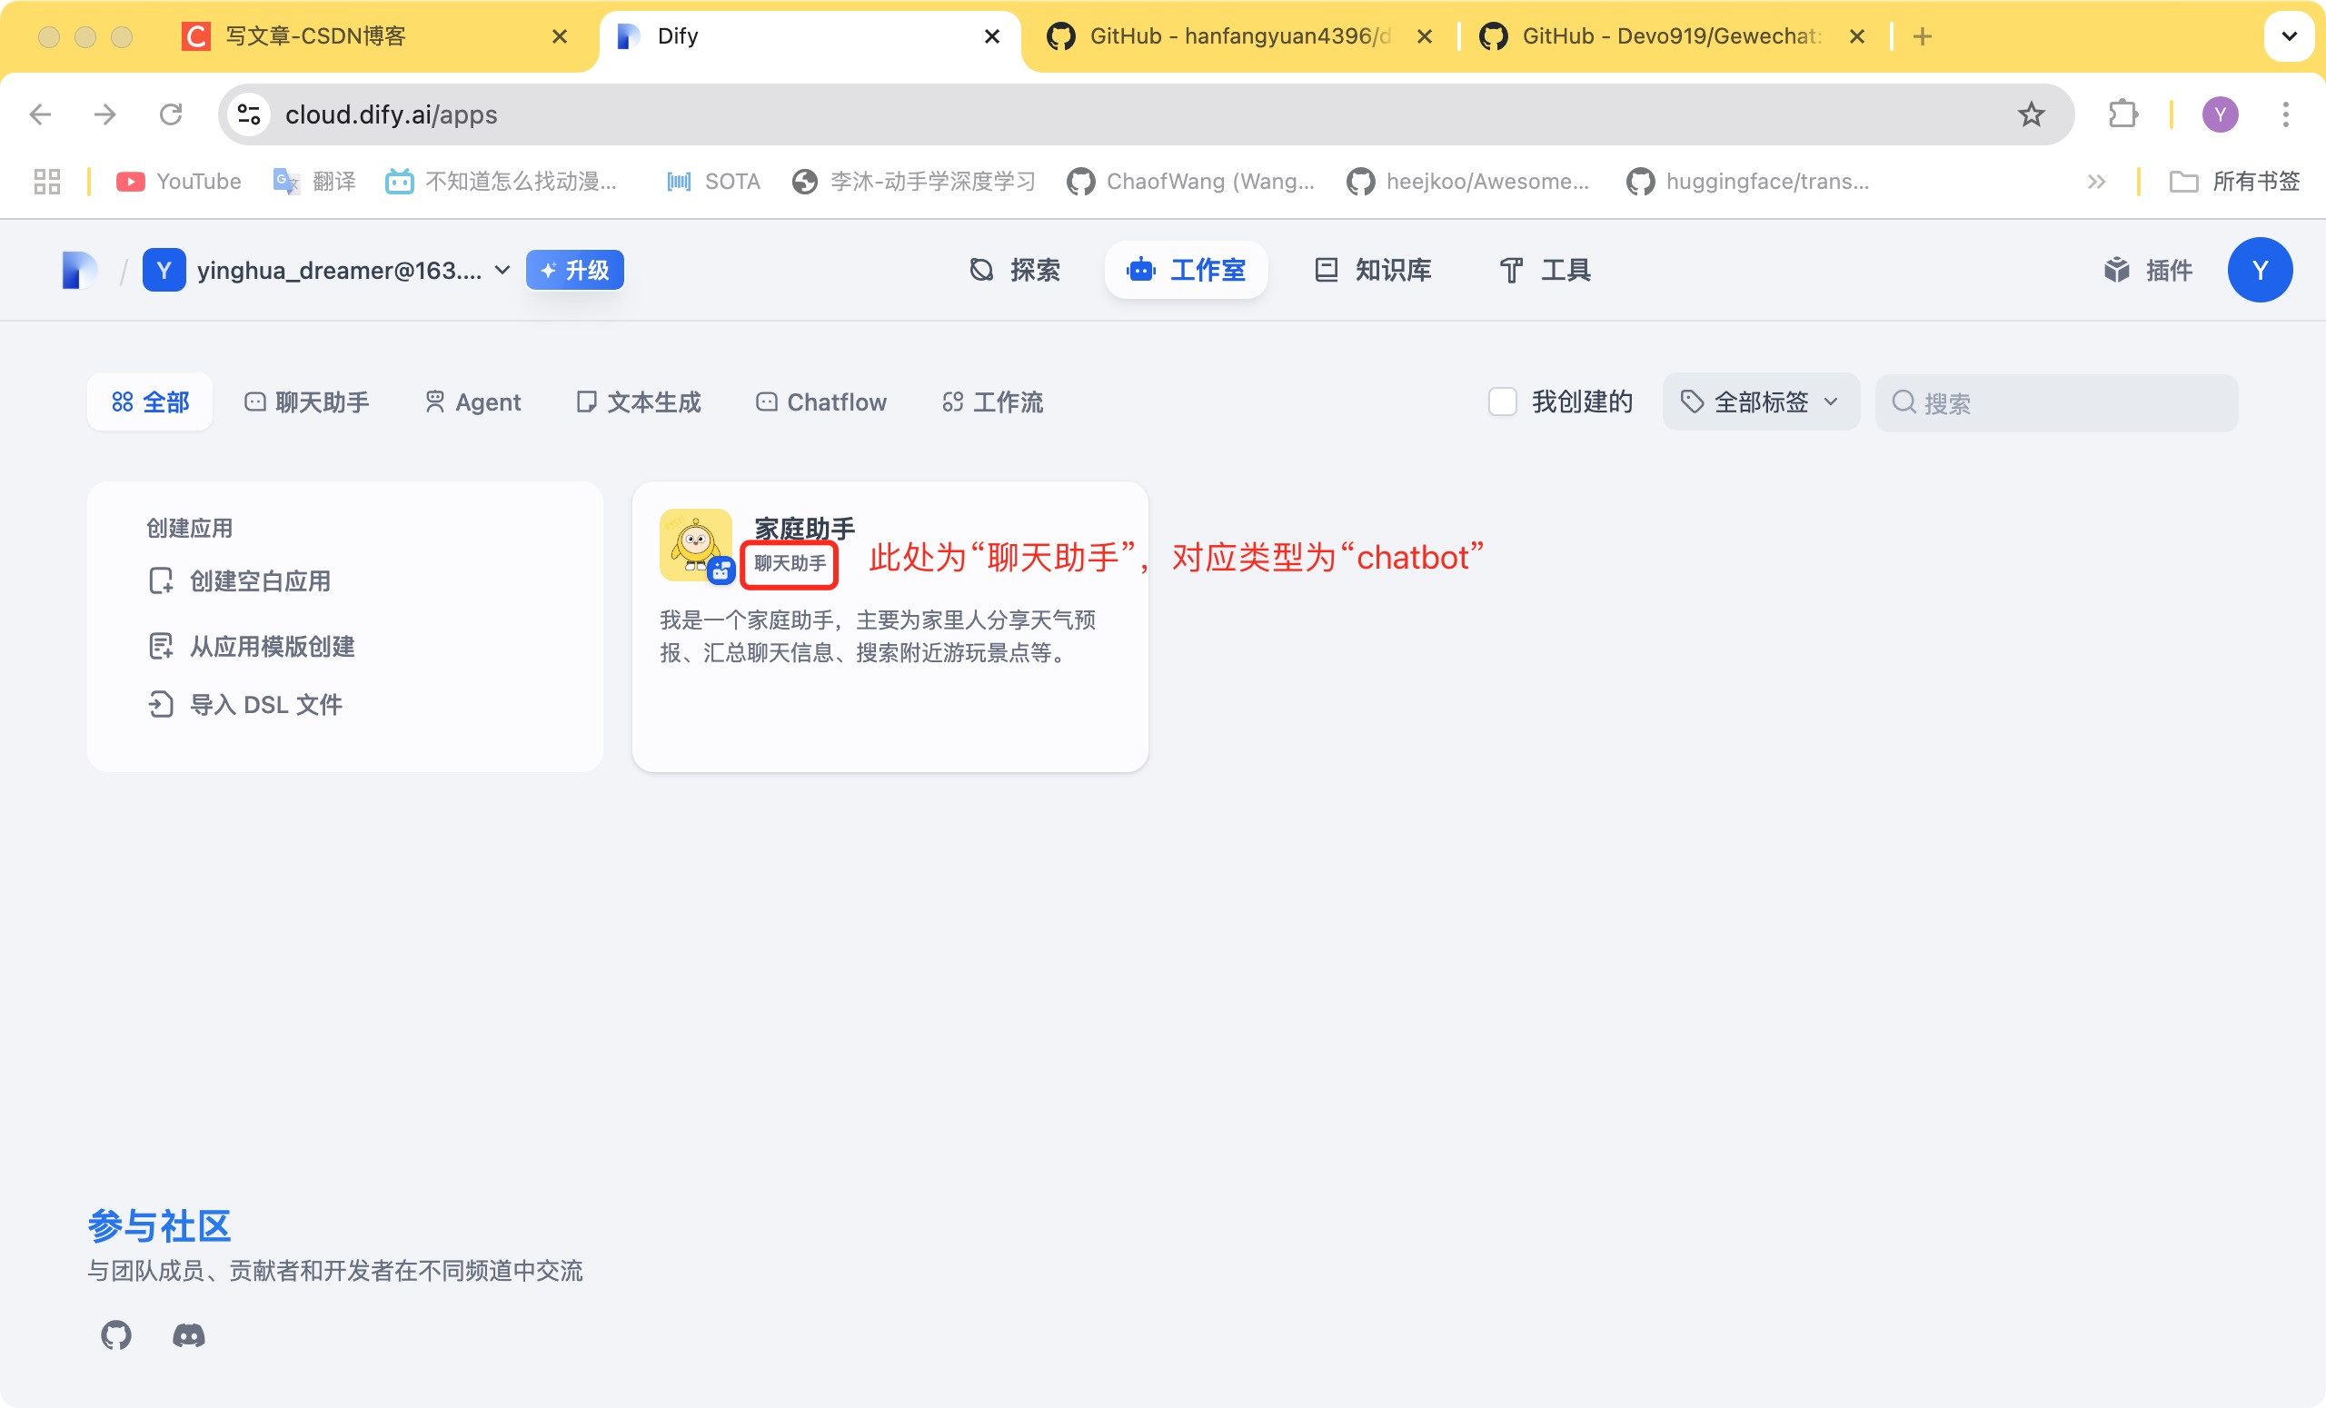
Task: Open the browser extensions puzzle icon
Action: pos(2122,115)
